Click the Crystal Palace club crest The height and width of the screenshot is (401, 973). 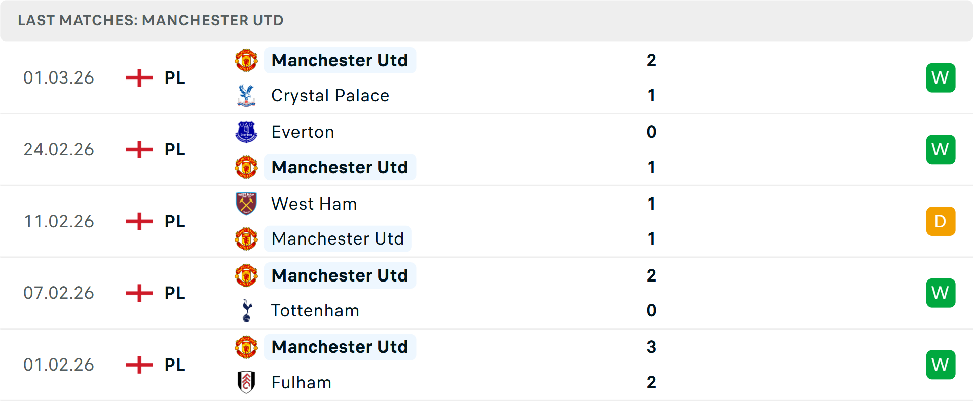point(246,95)
